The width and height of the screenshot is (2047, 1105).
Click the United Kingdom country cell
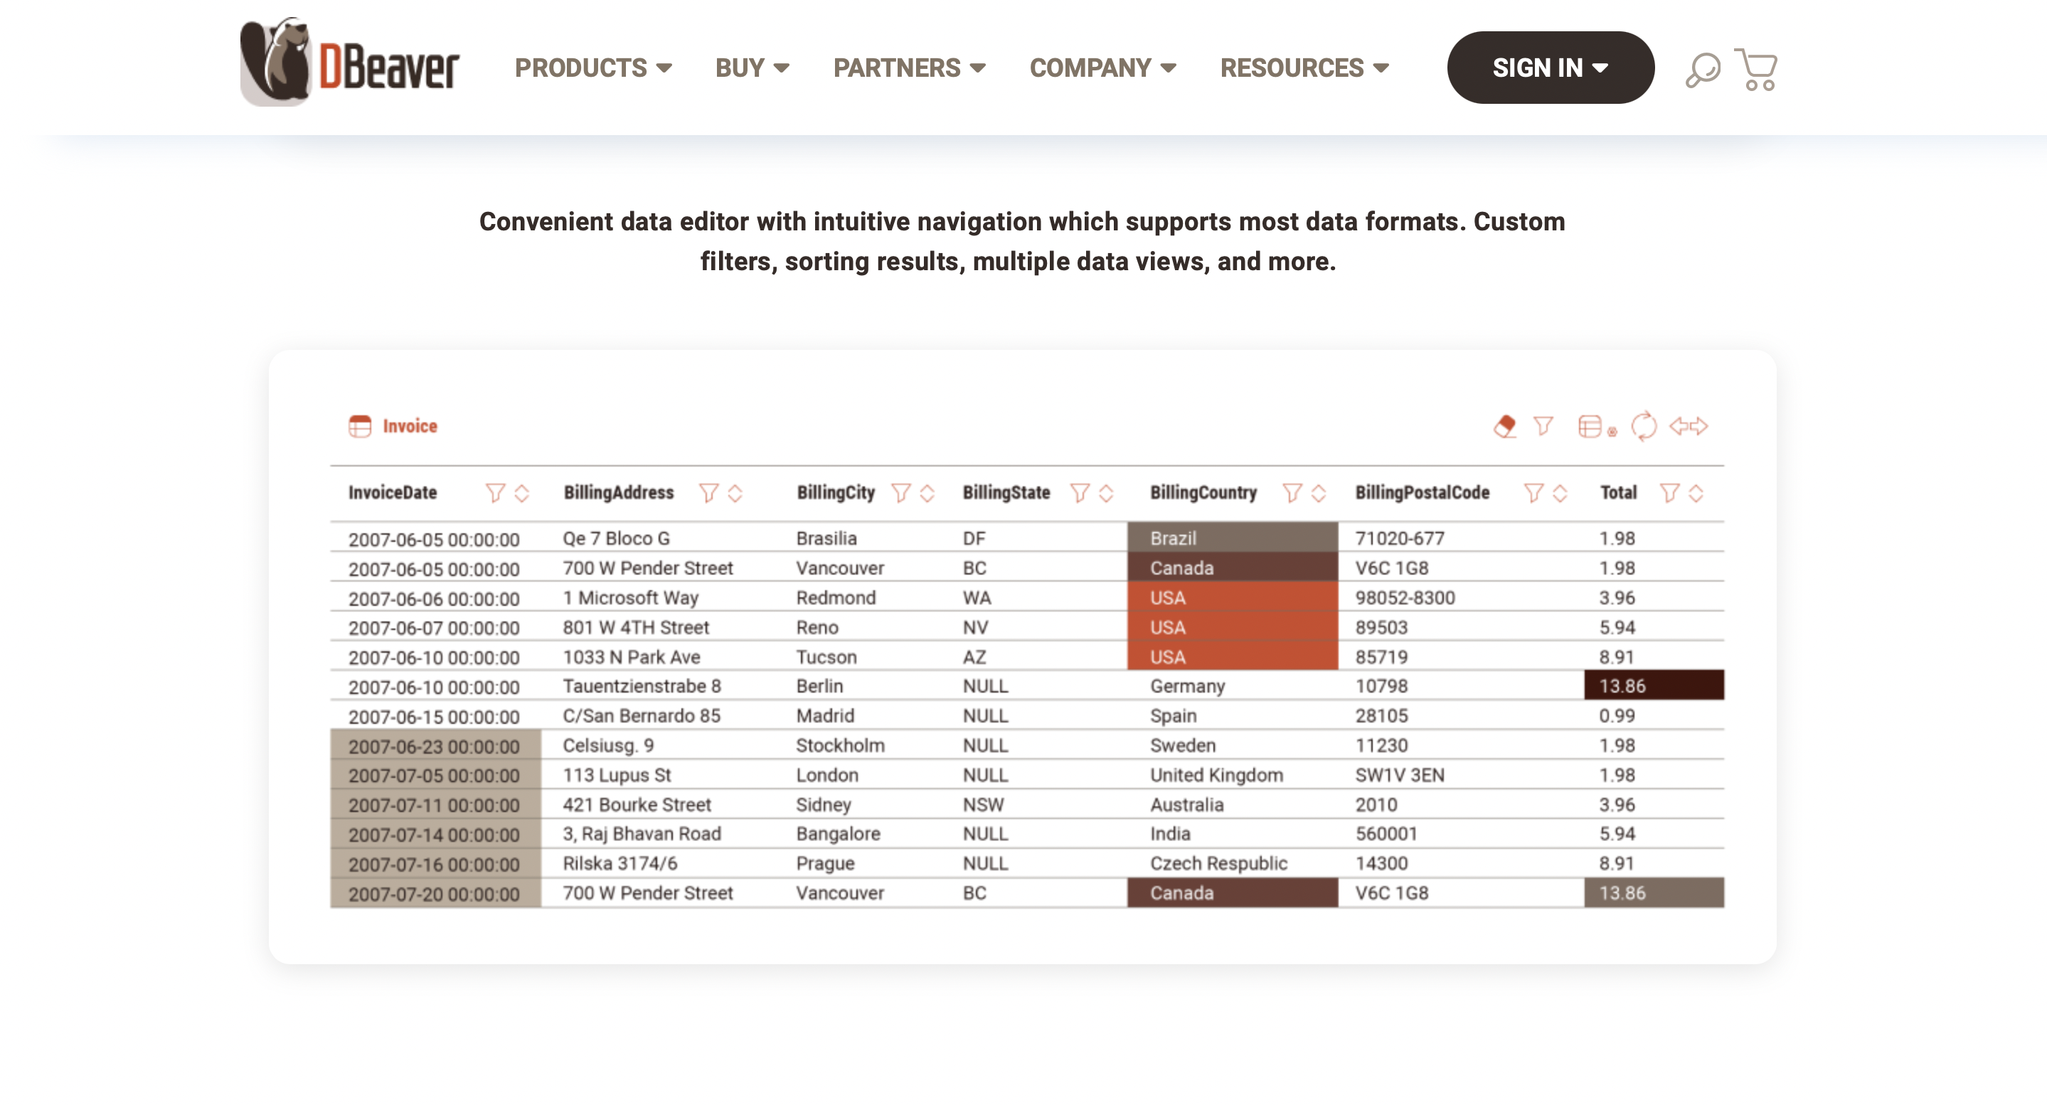point(1216,774)
